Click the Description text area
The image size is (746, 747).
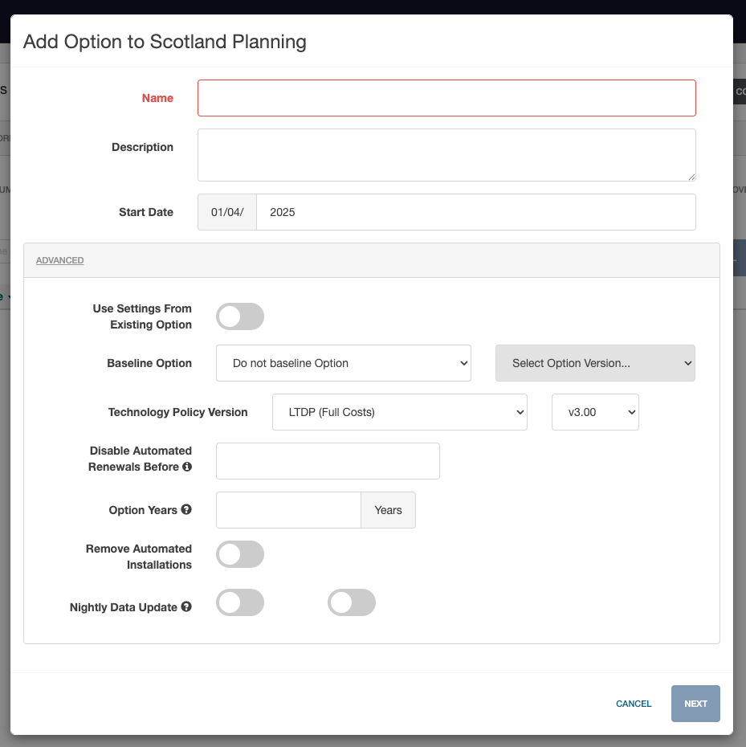coord(446,154)
